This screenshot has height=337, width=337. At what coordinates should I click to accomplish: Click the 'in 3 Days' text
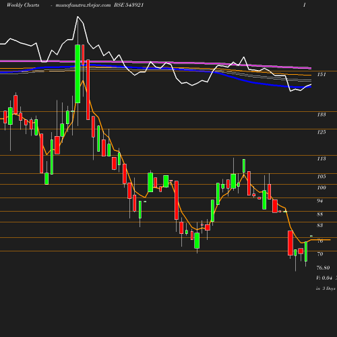(326, 288)
